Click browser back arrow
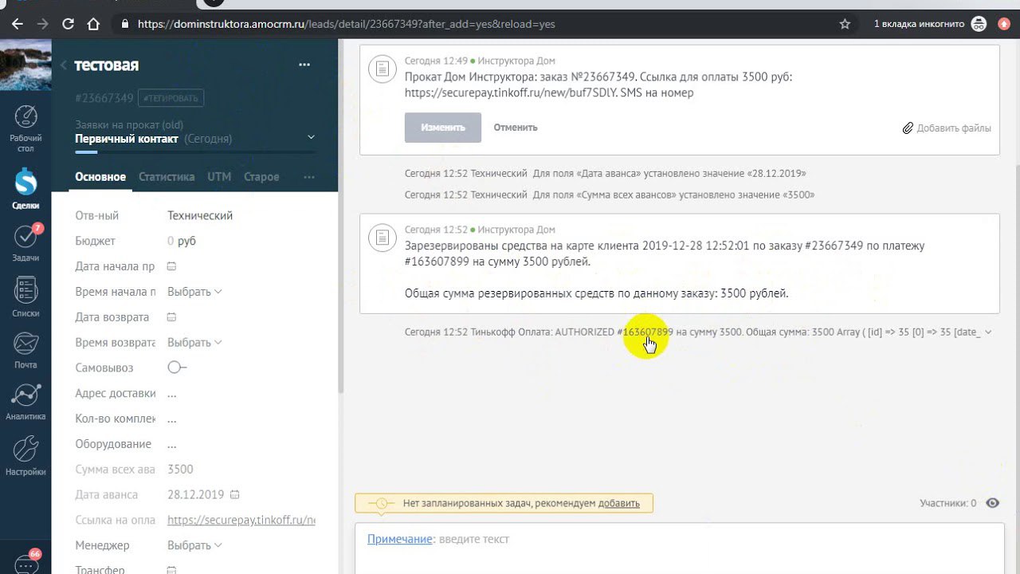The image size is (1020, 574). [x=18, y=24]
